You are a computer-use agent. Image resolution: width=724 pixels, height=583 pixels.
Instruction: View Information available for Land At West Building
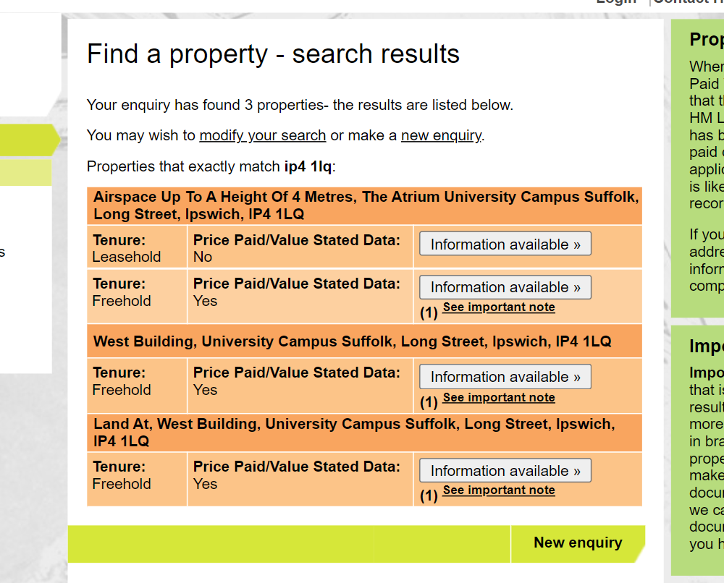(x=505, y=470)
